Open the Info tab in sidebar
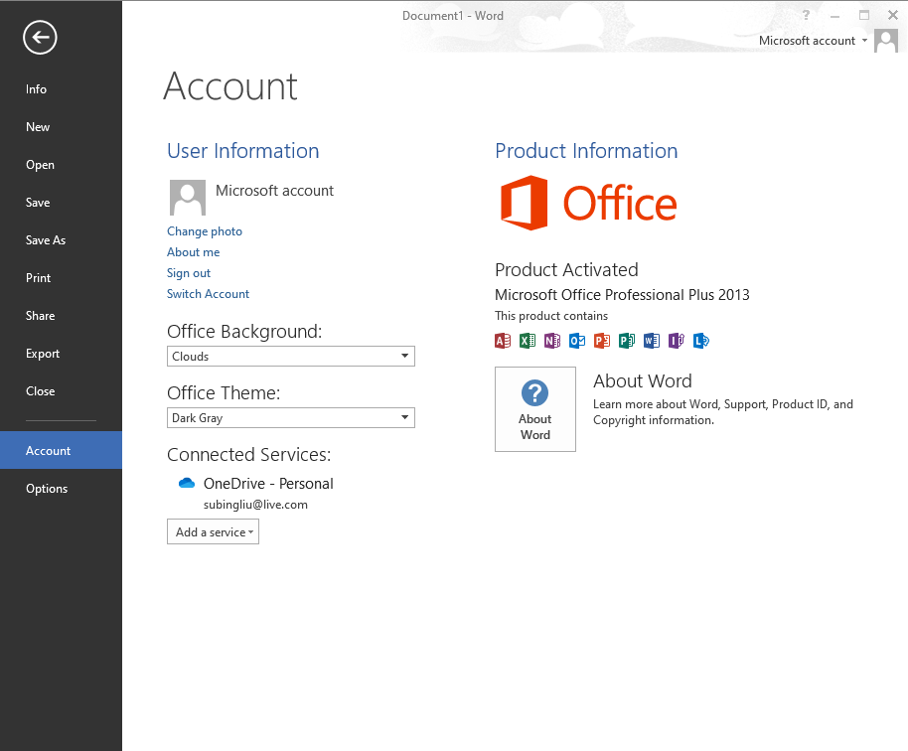Viewport: 908px width, 751px height. pos(61,89)
